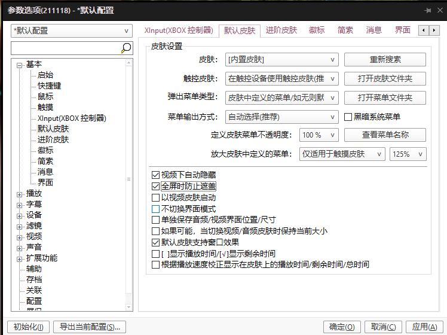447x335 pixels.
Task: Pin the preferences window with pushpin icon
Action: coord(428,11)
